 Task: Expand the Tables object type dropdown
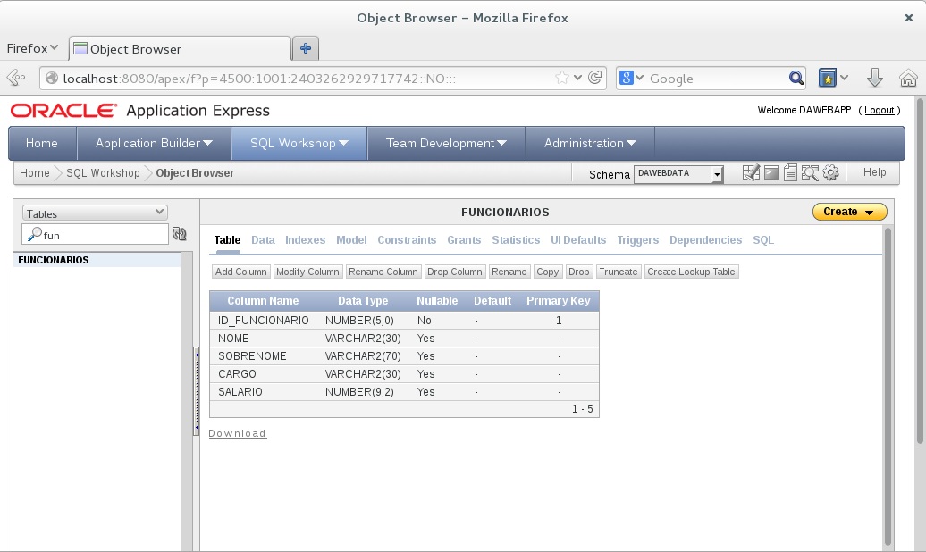[95, 213]
